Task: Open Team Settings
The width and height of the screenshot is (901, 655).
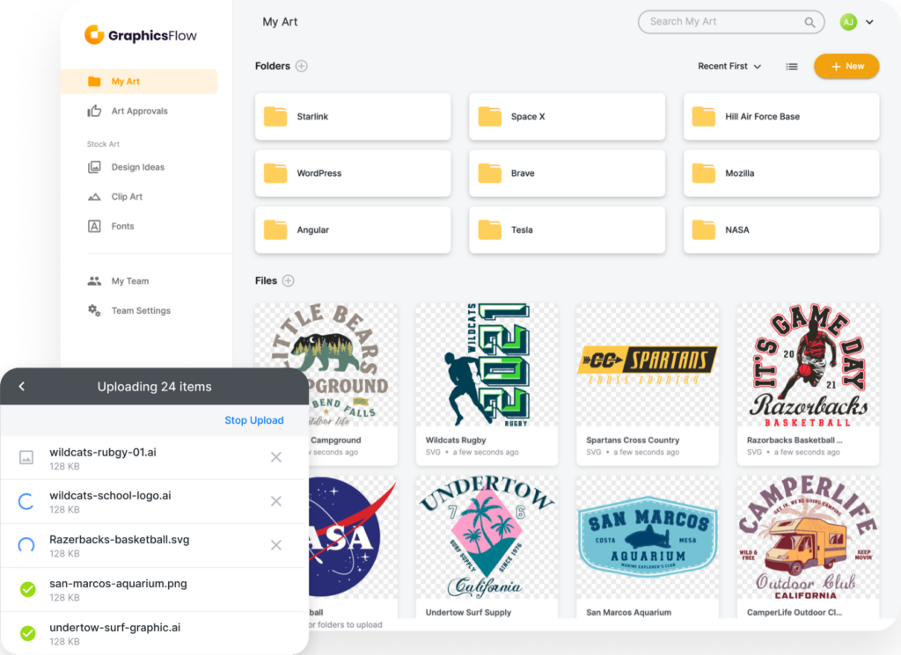Action: 141,310
